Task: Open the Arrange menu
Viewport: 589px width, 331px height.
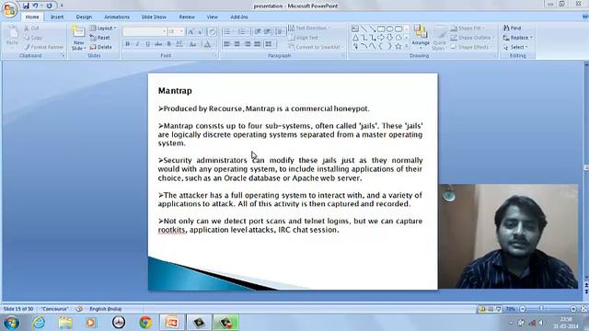Action: click(421, 38)
